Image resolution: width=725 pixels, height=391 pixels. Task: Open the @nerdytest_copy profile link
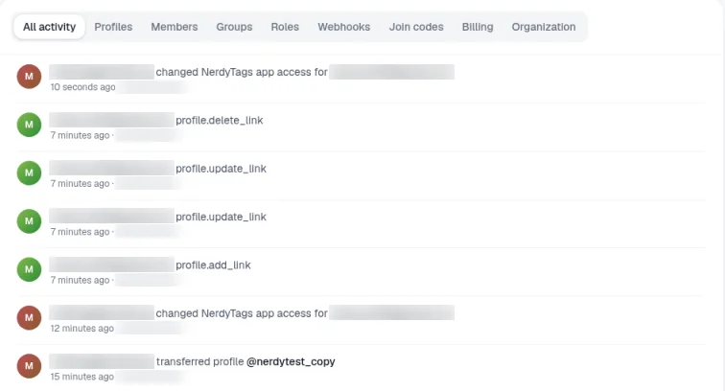point(291,361)
